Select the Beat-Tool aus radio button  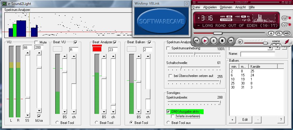(168, 123)
